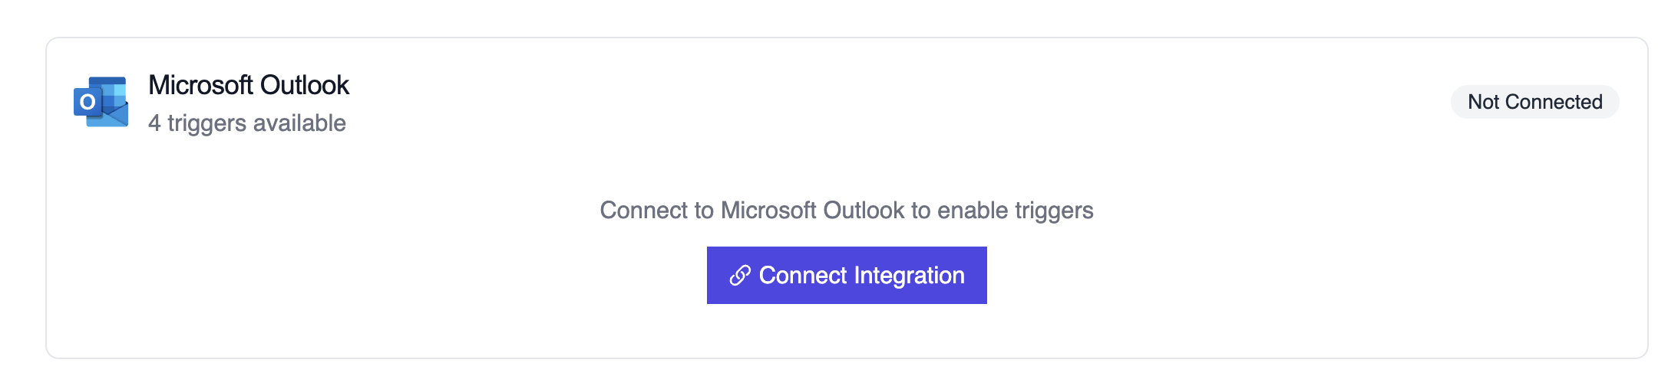
Task: Click "Connect to" at the center message start
Action: [656, 211]
